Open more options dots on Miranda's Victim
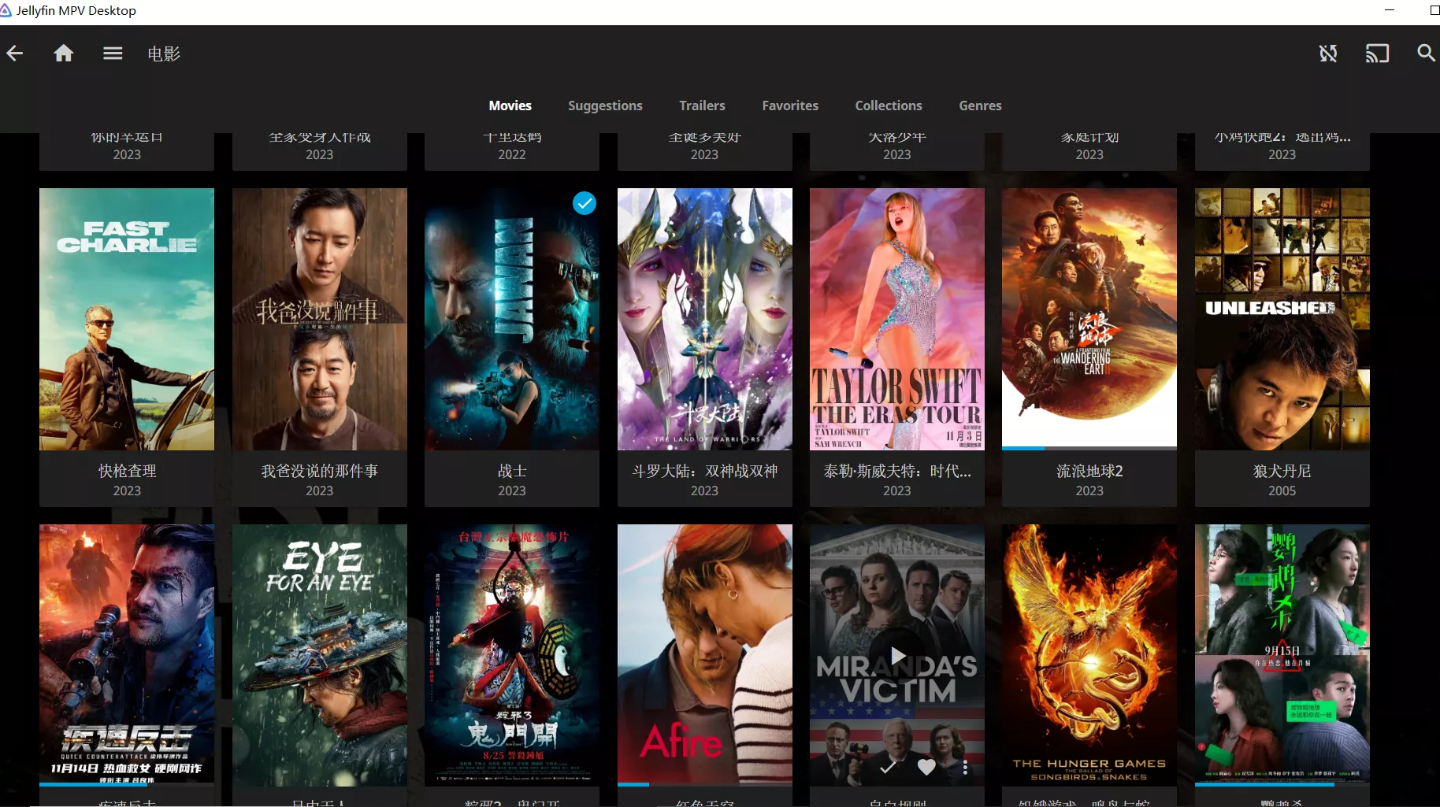Image resolution: width=1440 pixels, height=807 pixels. point(965,766)
